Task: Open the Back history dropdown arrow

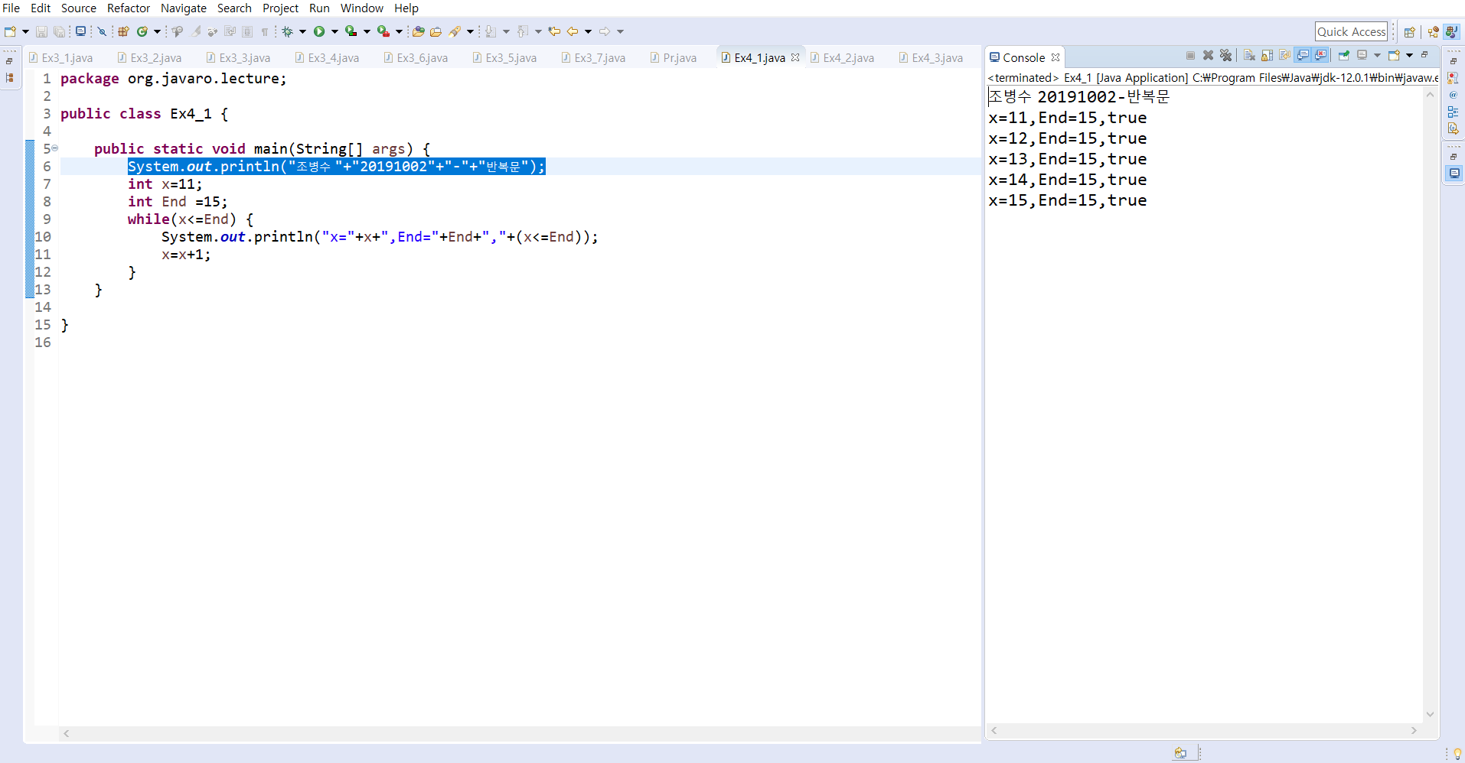Action: [588, 31]
